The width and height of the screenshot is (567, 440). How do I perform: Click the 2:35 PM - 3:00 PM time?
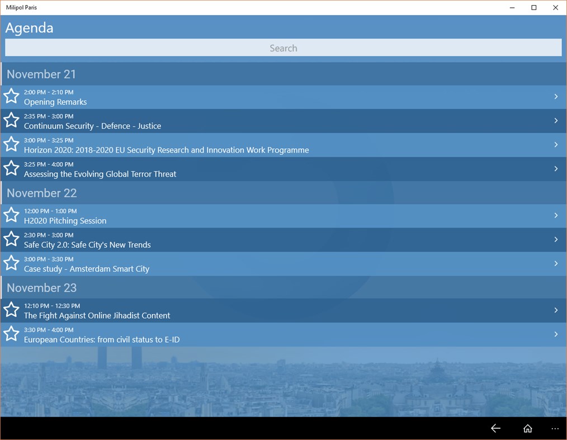tap(49, 116)
